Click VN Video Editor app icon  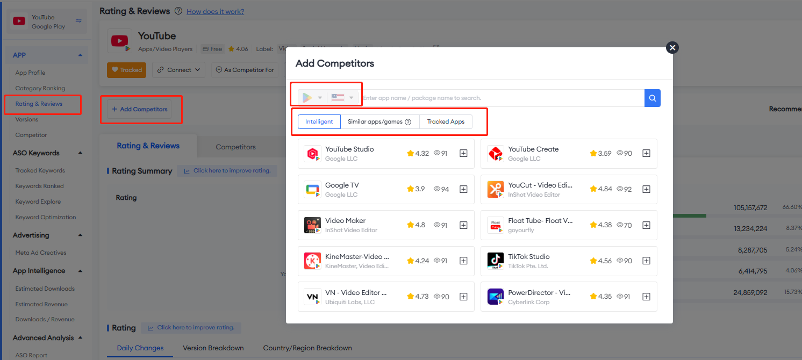click(312, 297)
